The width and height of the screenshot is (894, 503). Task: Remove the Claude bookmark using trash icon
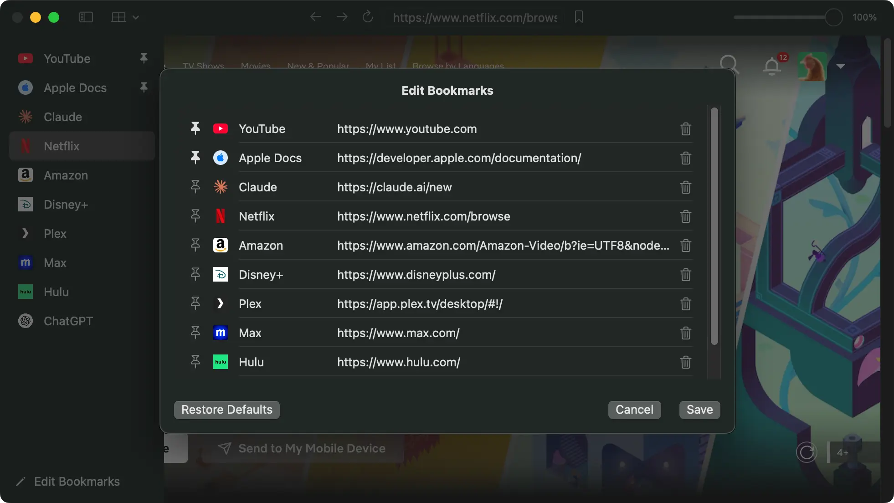coord(685,187)
